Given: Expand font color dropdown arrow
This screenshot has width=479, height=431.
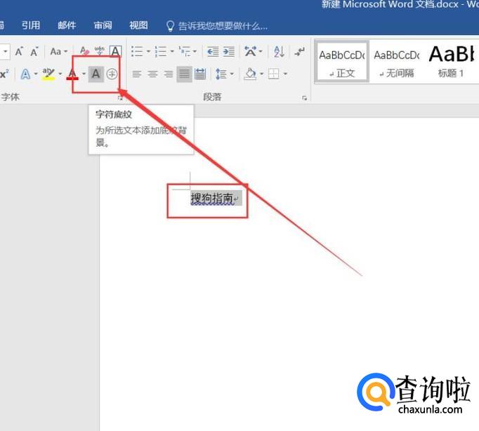Looking at the screenshot, I should coord(84,74).
